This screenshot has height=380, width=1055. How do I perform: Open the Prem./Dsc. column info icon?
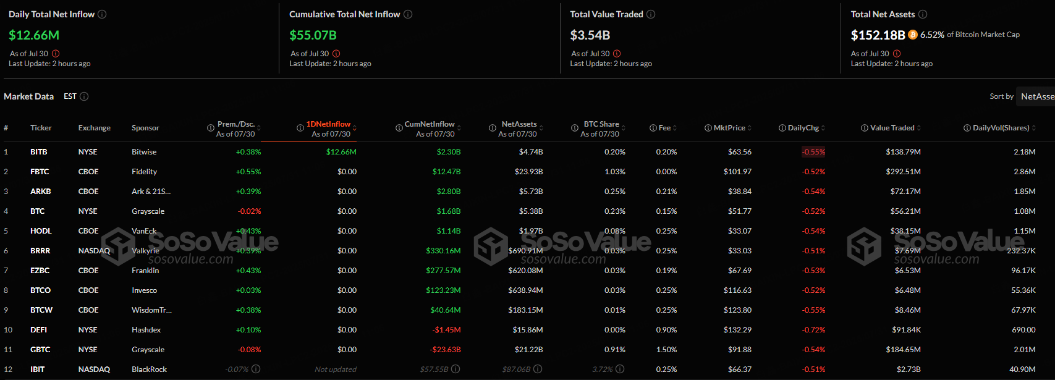211,128
